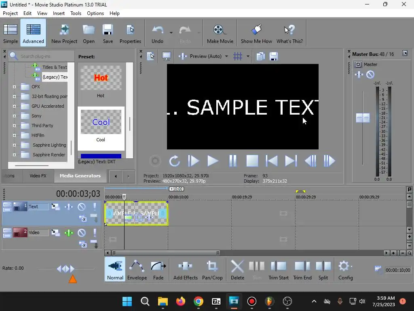Mute the Text track
Screen dimensions: 414x311
coord(82,207)
